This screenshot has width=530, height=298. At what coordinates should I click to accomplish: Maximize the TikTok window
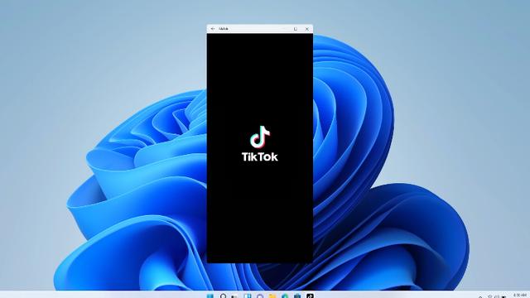[296, 29]
